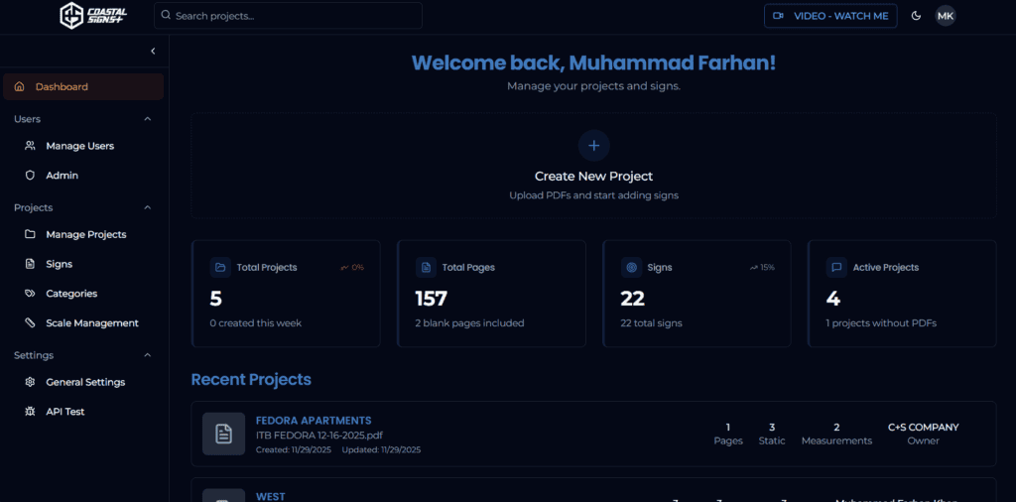1016x502 pixels.
Task: Click the Recent Projects heading
Action: coord(251,380)
